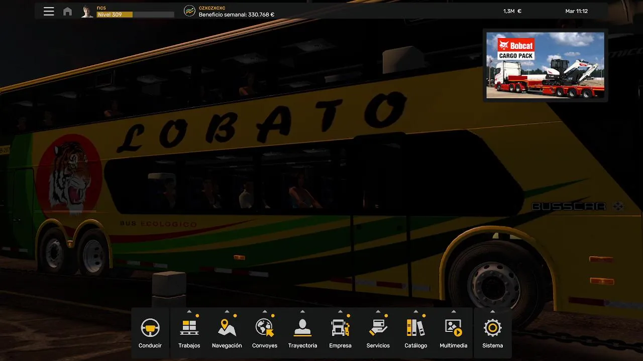The height and width of the screenshot is (361, 643).
Task: Click the Conducir steering wheel icon
Action: click(x=150, y=328)
